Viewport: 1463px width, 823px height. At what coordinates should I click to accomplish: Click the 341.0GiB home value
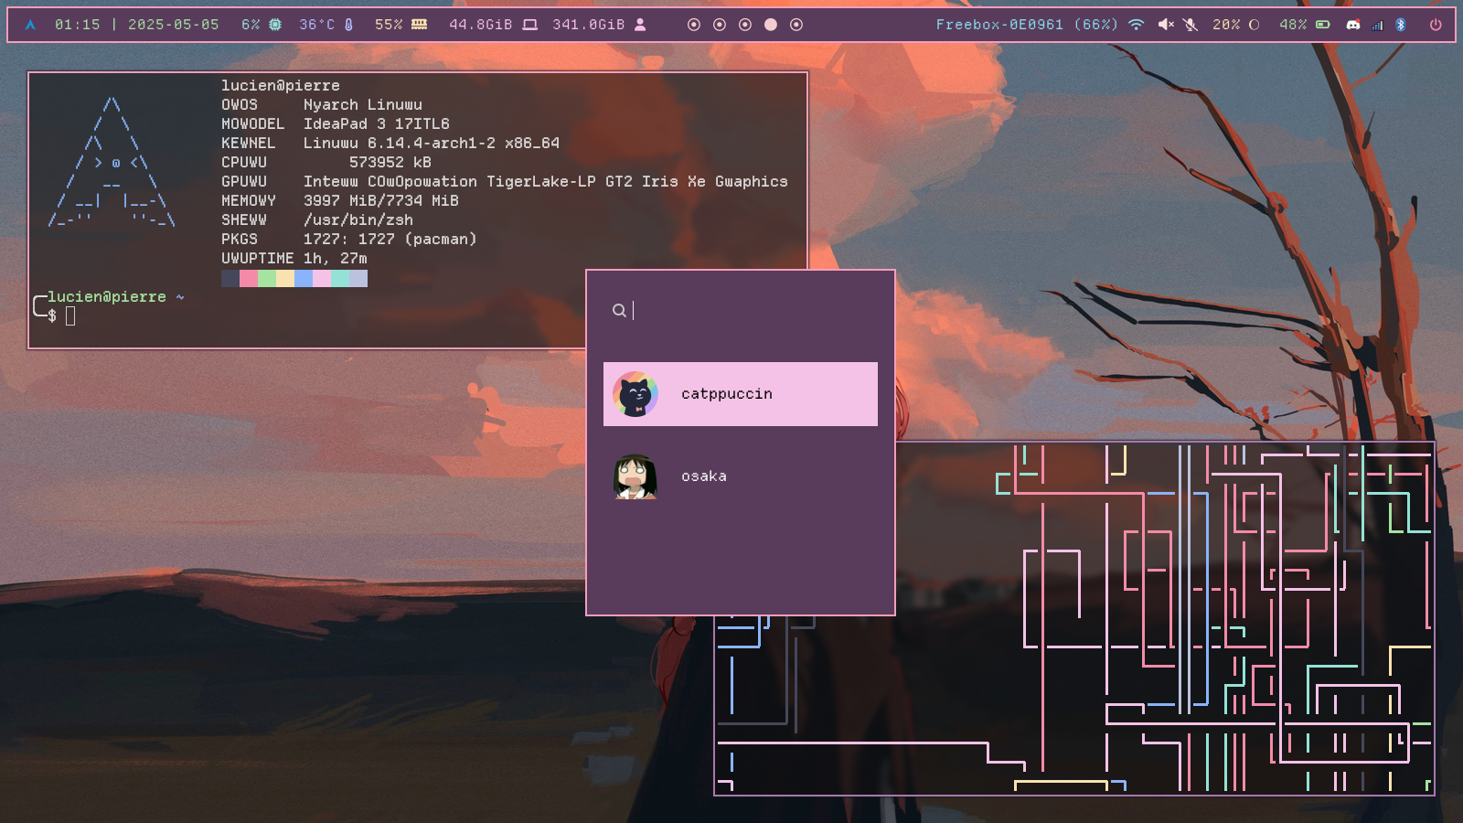pos(589,25)
